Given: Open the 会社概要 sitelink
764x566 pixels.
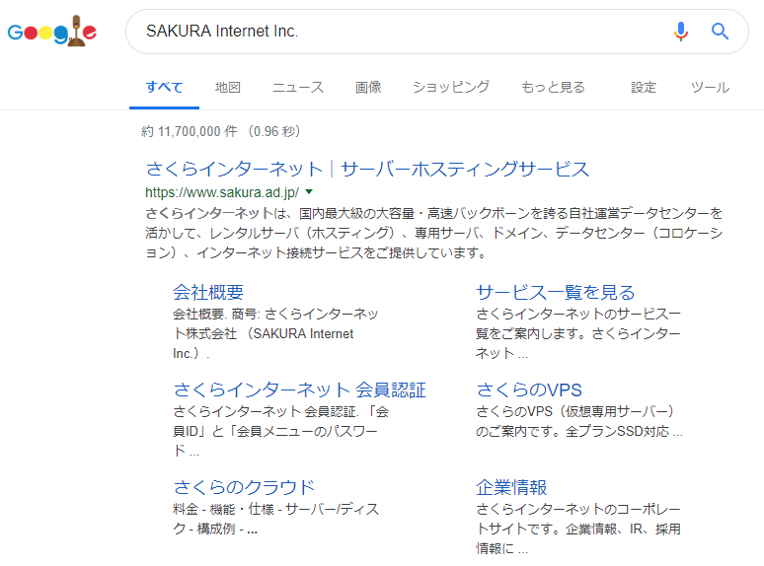Looking at the screenshot, I should click(208, 292).
